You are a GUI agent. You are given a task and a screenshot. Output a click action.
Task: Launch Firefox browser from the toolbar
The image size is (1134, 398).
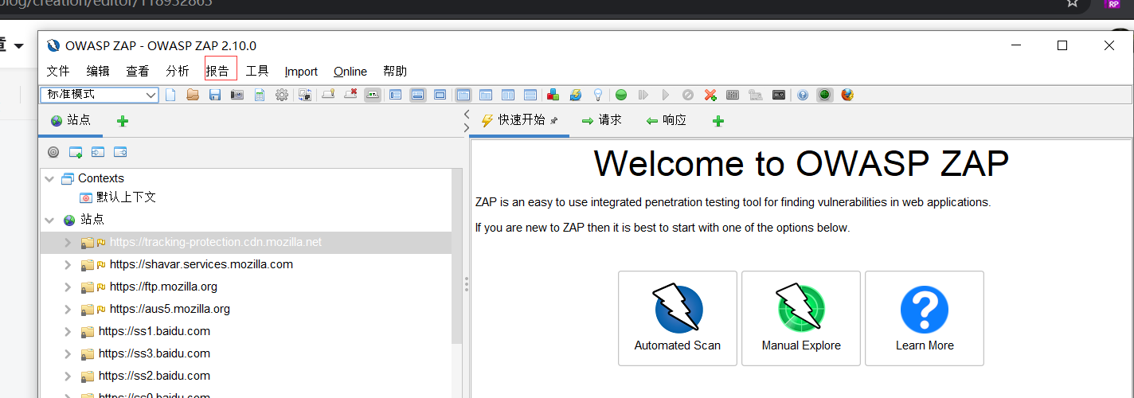(x=847, y=95)
